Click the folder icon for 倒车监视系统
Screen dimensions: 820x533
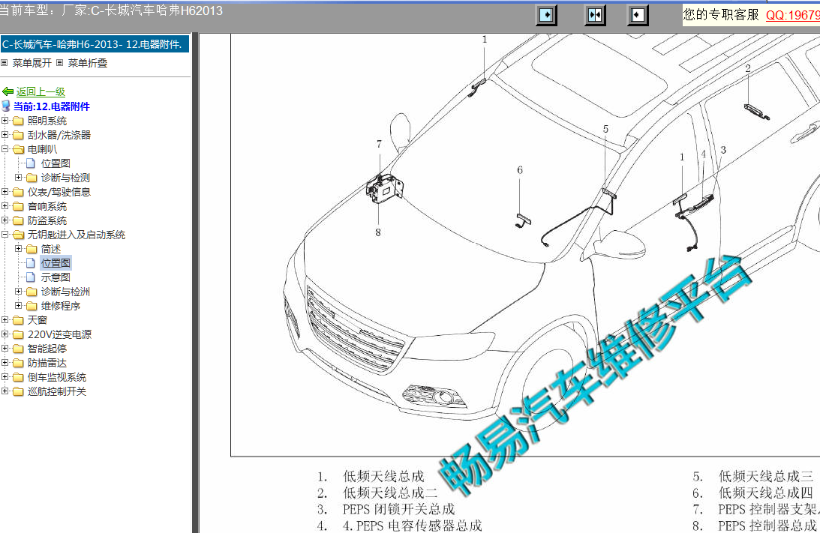tap(18, 377)
